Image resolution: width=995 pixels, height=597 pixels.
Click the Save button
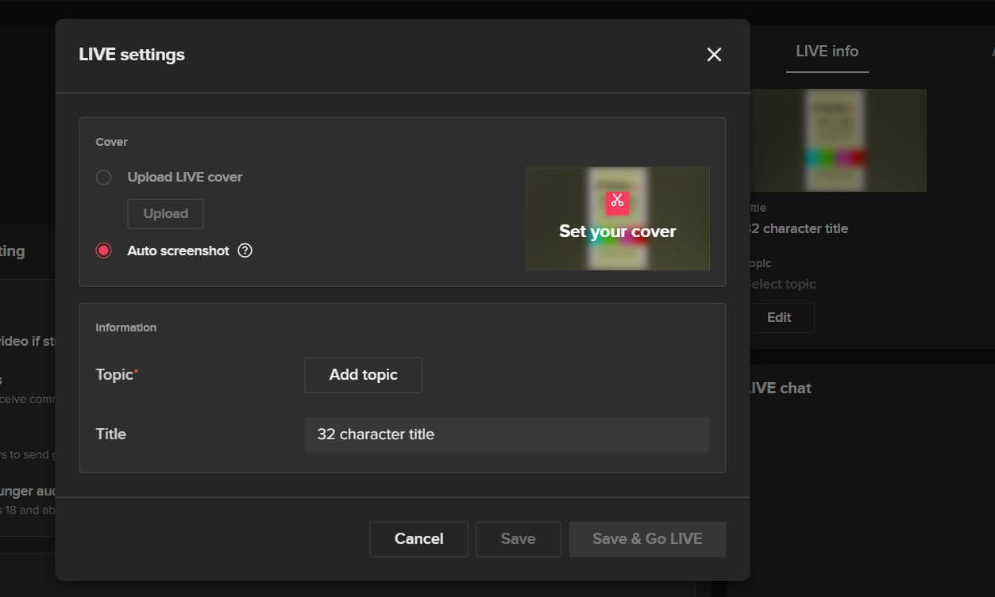pos(518,539)
